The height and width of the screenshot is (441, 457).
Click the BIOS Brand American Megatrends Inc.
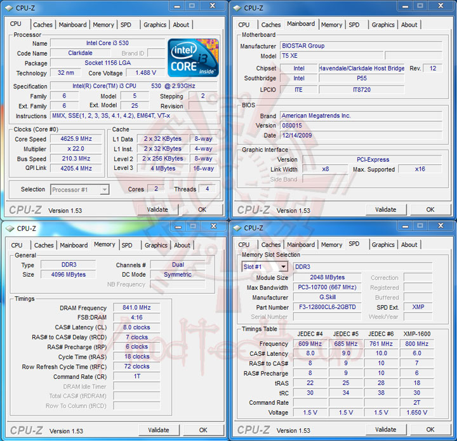coord(361,115)
